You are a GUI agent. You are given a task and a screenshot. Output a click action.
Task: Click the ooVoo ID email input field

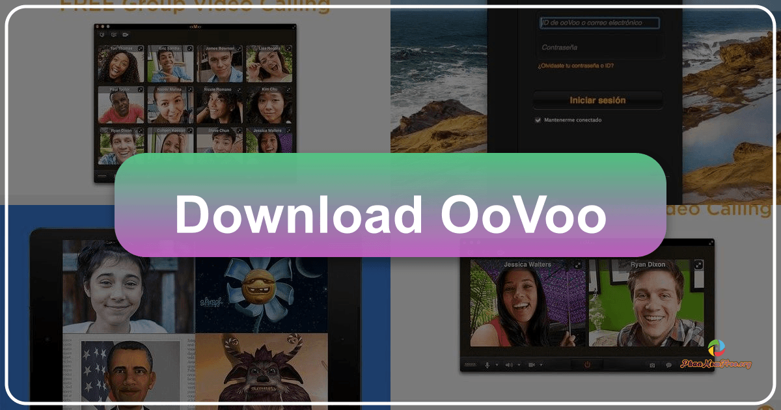(599, 23)
